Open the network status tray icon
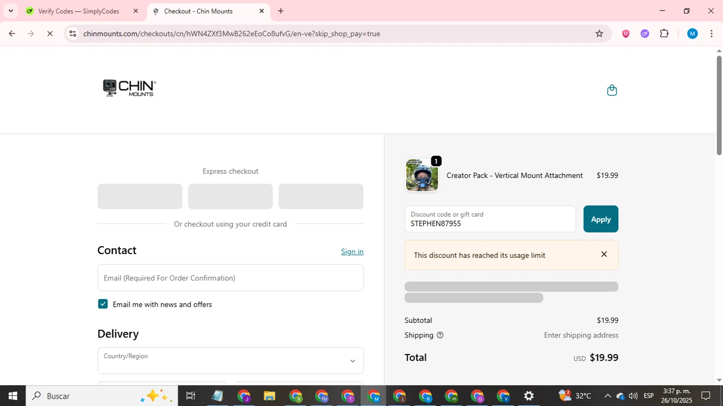The width and height of the screenshot is (723, 406). pos(620,396)
